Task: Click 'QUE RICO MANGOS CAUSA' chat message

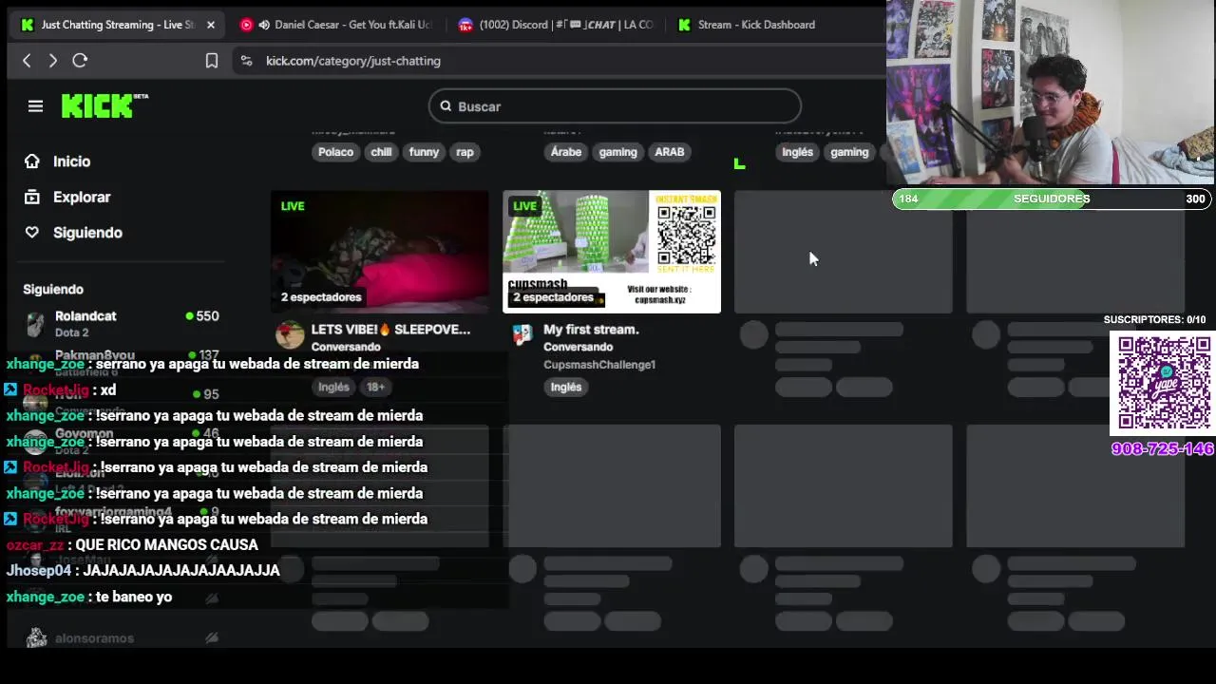Action: coord(166,544)
